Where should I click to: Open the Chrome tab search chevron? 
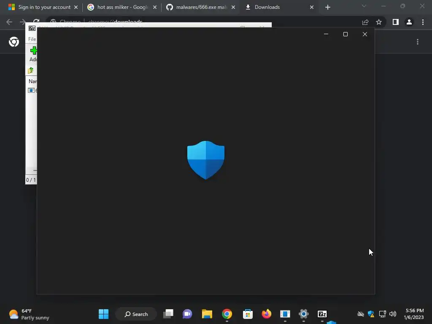point(364,6)
